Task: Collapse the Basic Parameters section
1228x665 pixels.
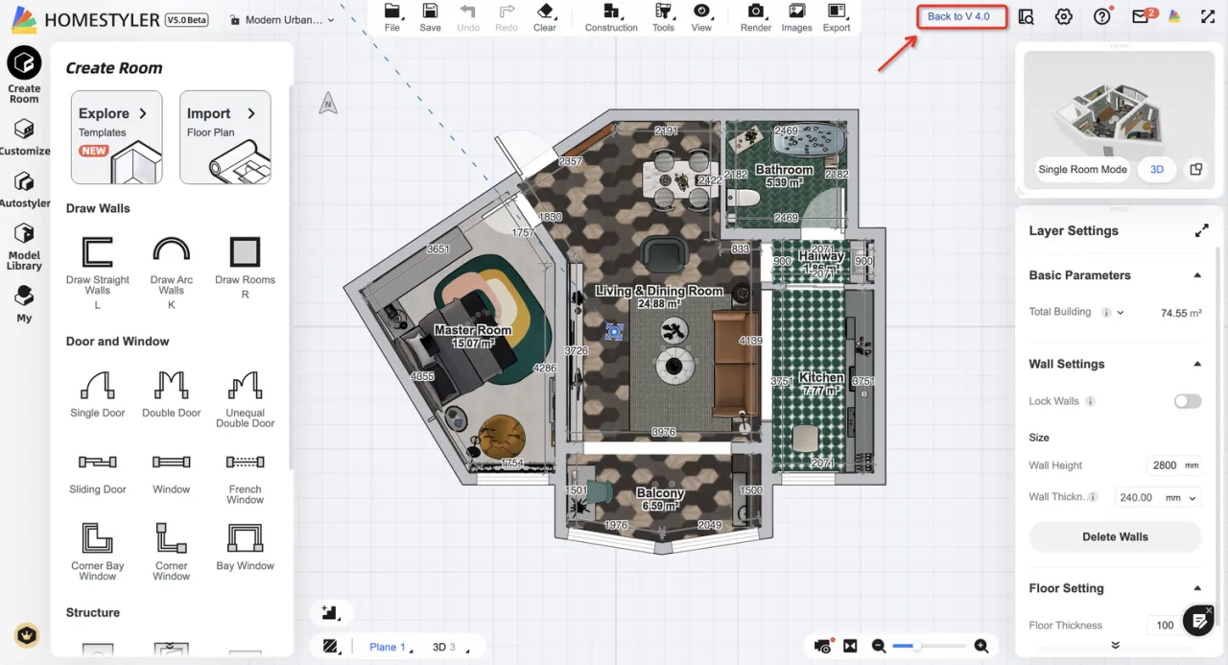Action: pyautogui.click(x=1197, y=275)
